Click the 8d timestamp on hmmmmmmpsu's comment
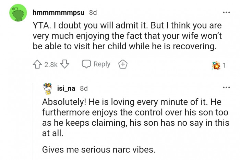 [93, 13]
